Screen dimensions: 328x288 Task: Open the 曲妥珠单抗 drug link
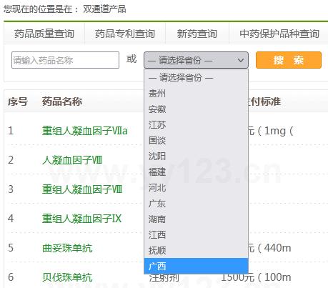pyautogui.click(x=67, y=248)
